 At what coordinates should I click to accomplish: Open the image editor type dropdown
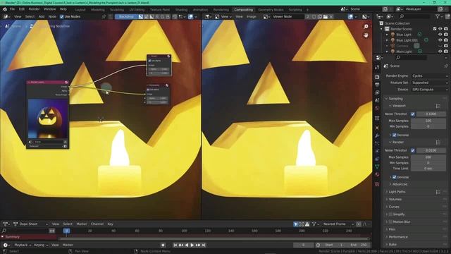click(209, 17)
